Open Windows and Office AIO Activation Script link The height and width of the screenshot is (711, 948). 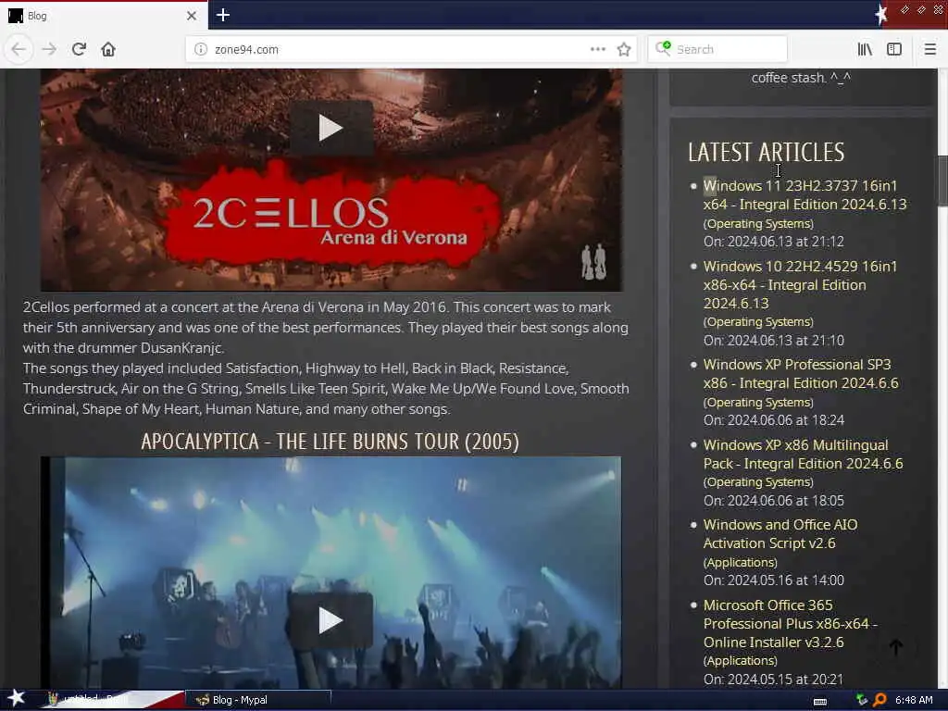tap(780, 534)
